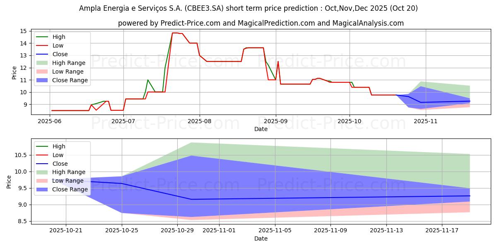Click the 15 tick on top chart price axis
This screenshot has width=497, height=248.
tap(23, 31)
